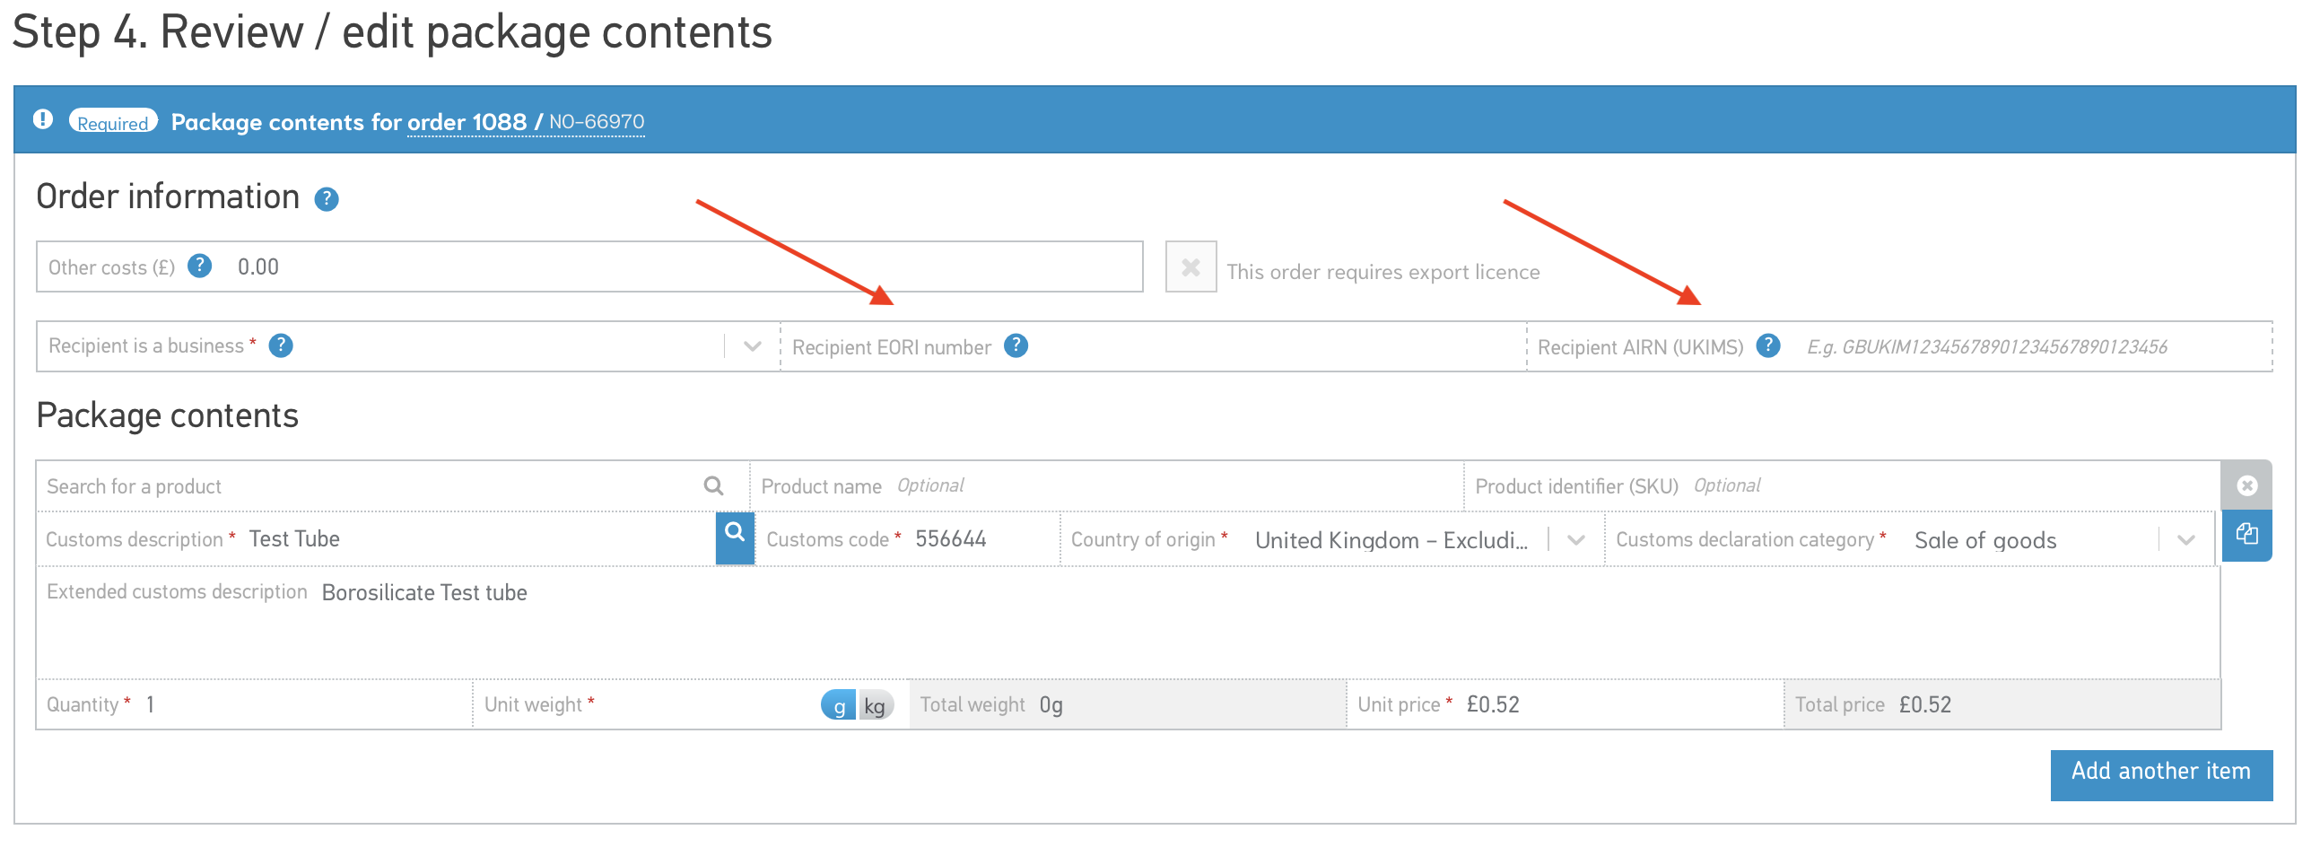Image resolution: width=2320 pixels, height=856 pixels.
Task: Expand Customs declaration category dropdown
Action: (x=2185, y=541)
